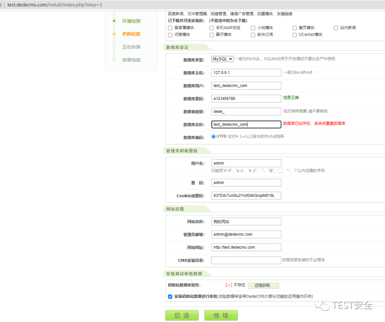Click the 网站名称 field 我的网站
The width and height of the screenshot is (385, 322).
[x=246, y=222]
